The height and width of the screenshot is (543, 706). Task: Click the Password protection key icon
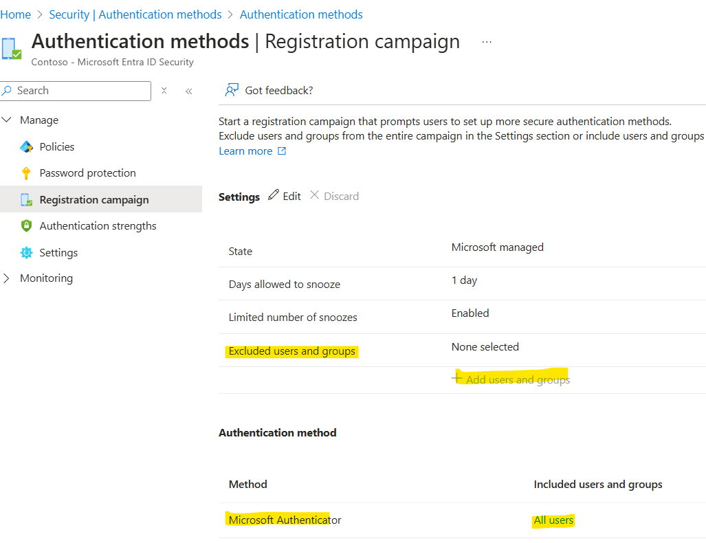tap(27, 173)
